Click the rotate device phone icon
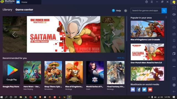Image resolution: width=177 pixels, height=99 pixels. [x=174, y=40]
